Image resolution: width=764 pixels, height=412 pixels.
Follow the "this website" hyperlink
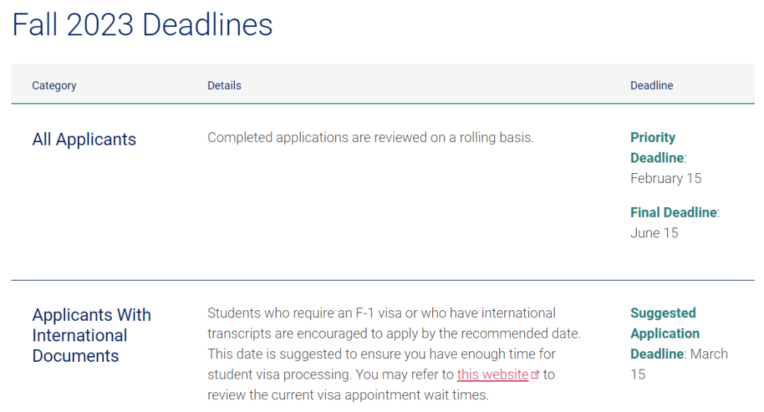(x=492, y=375)
